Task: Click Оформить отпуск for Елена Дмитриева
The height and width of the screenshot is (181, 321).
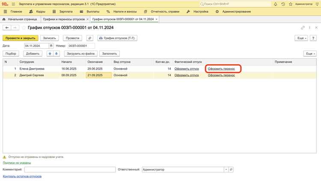Action: coord(187,69)
